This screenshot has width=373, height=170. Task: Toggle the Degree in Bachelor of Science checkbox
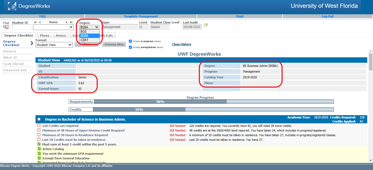coord(39,119)
